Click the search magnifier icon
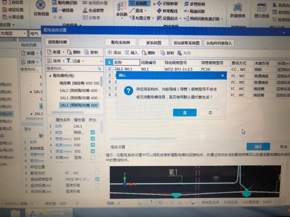 (100, 69)
